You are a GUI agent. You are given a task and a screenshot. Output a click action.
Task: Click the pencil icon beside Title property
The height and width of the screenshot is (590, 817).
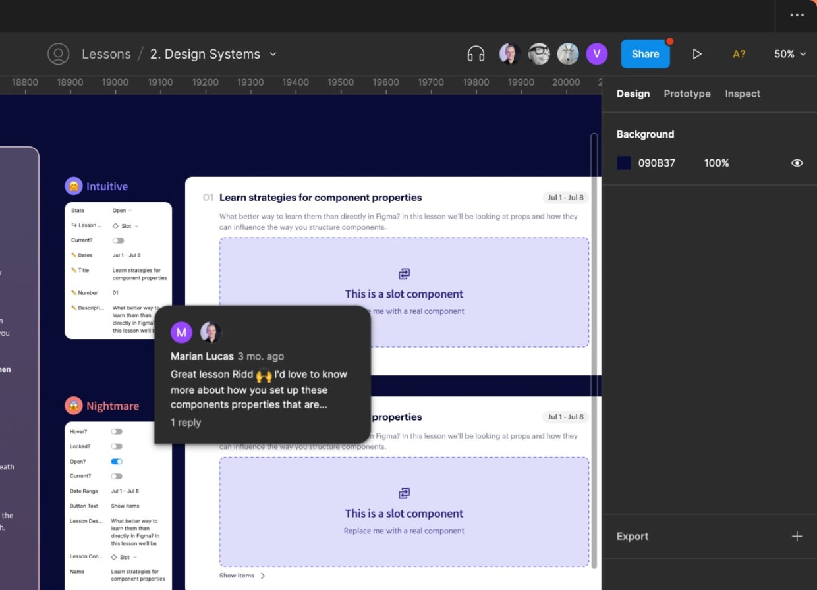pos(74,271)
